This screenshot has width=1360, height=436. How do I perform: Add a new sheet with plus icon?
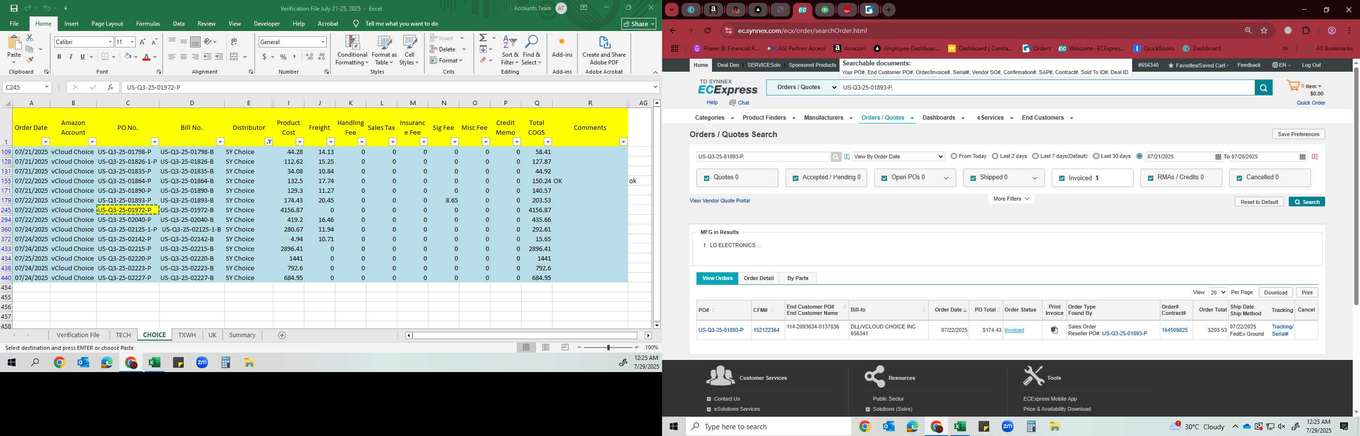282,335
